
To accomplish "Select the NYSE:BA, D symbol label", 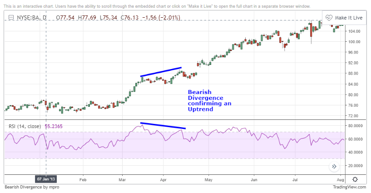I will tap(31, 18).
